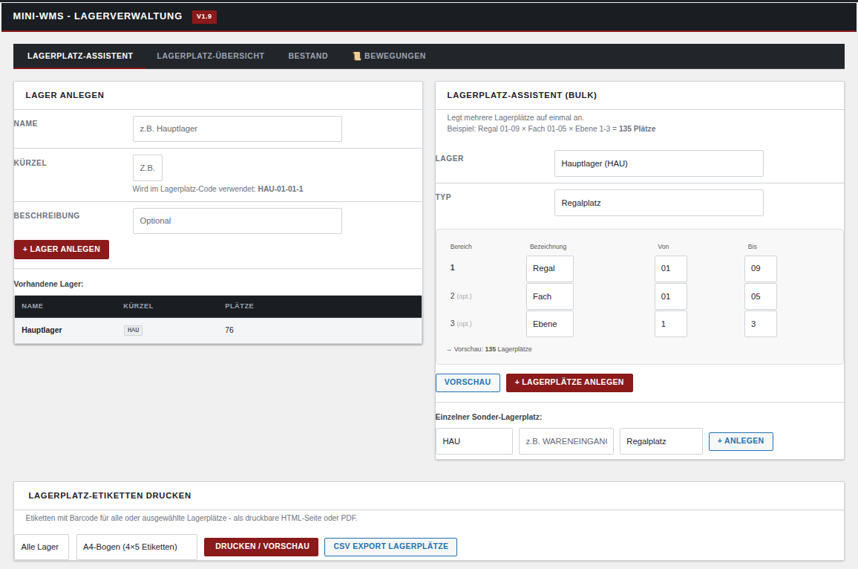Click the Bis field of Bereich 1
858x569 pixels.
(760, 269)
